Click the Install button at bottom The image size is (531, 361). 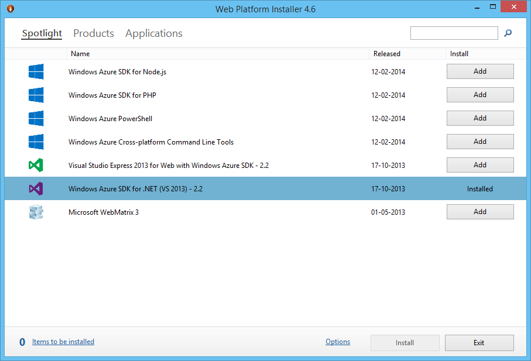405,343
